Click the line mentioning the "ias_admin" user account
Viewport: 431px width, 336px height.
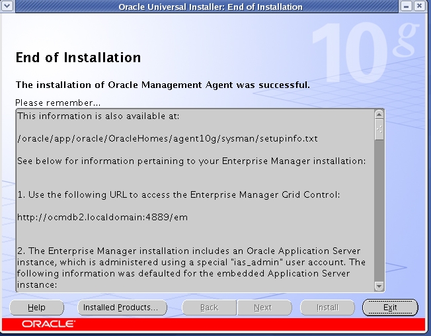191,262
